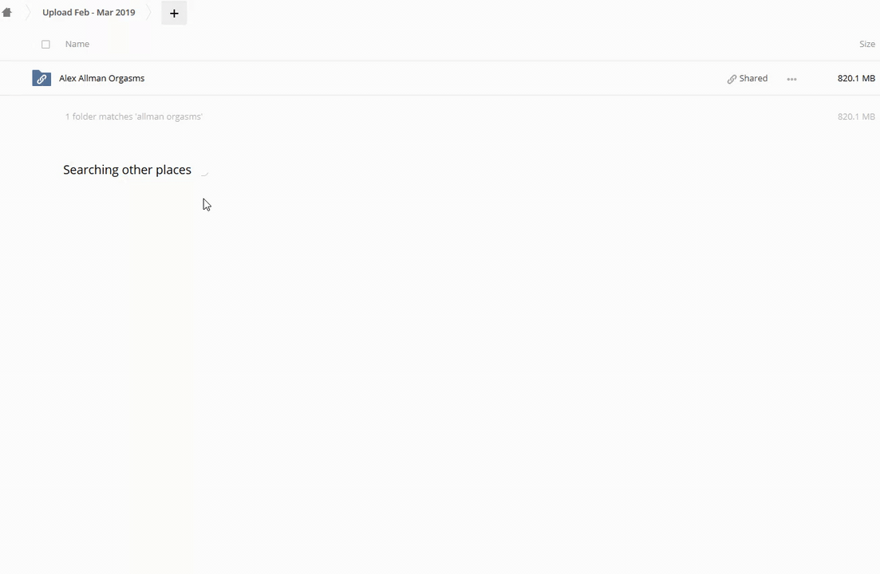Sort files by the Size column
This screenshot has height=574, width=880.
[866, 44]
